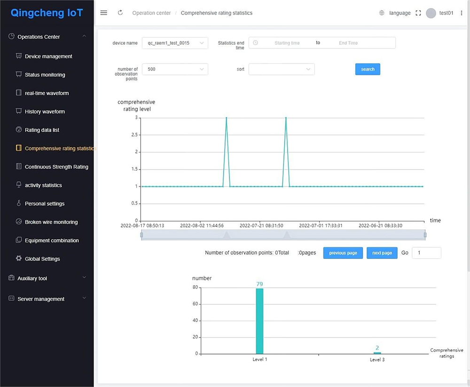
Task: Click the left handle of chart zoom slider
Action: point(141,235)
